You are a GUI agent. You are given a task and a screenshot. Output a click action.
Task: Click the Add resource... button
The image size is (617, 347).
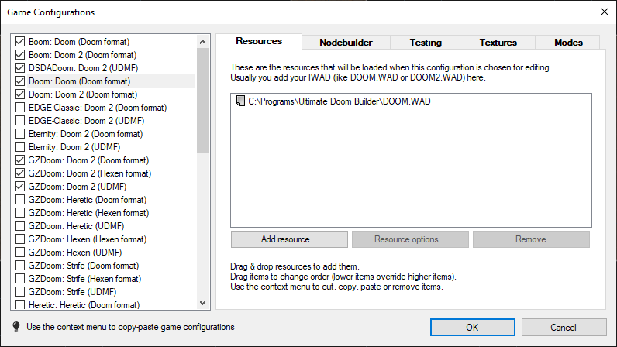pos(289,239)
